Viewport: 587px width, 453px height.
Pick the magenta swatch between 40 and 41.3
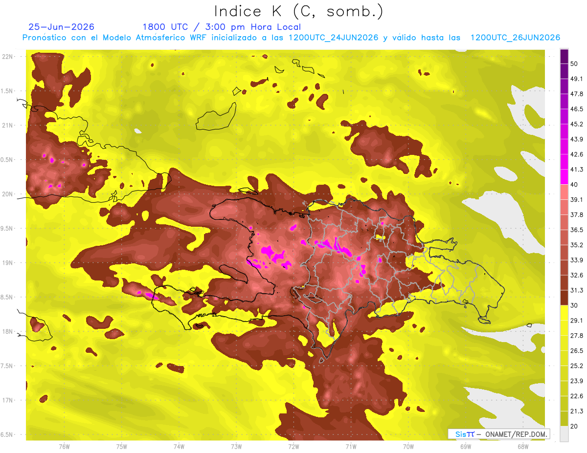[564, 177]
